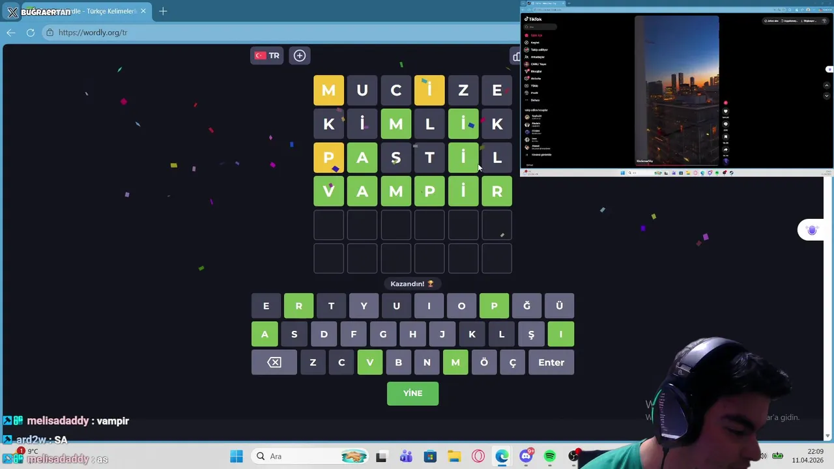Open Microsoft Store from the taskbar

click(430, 456)
